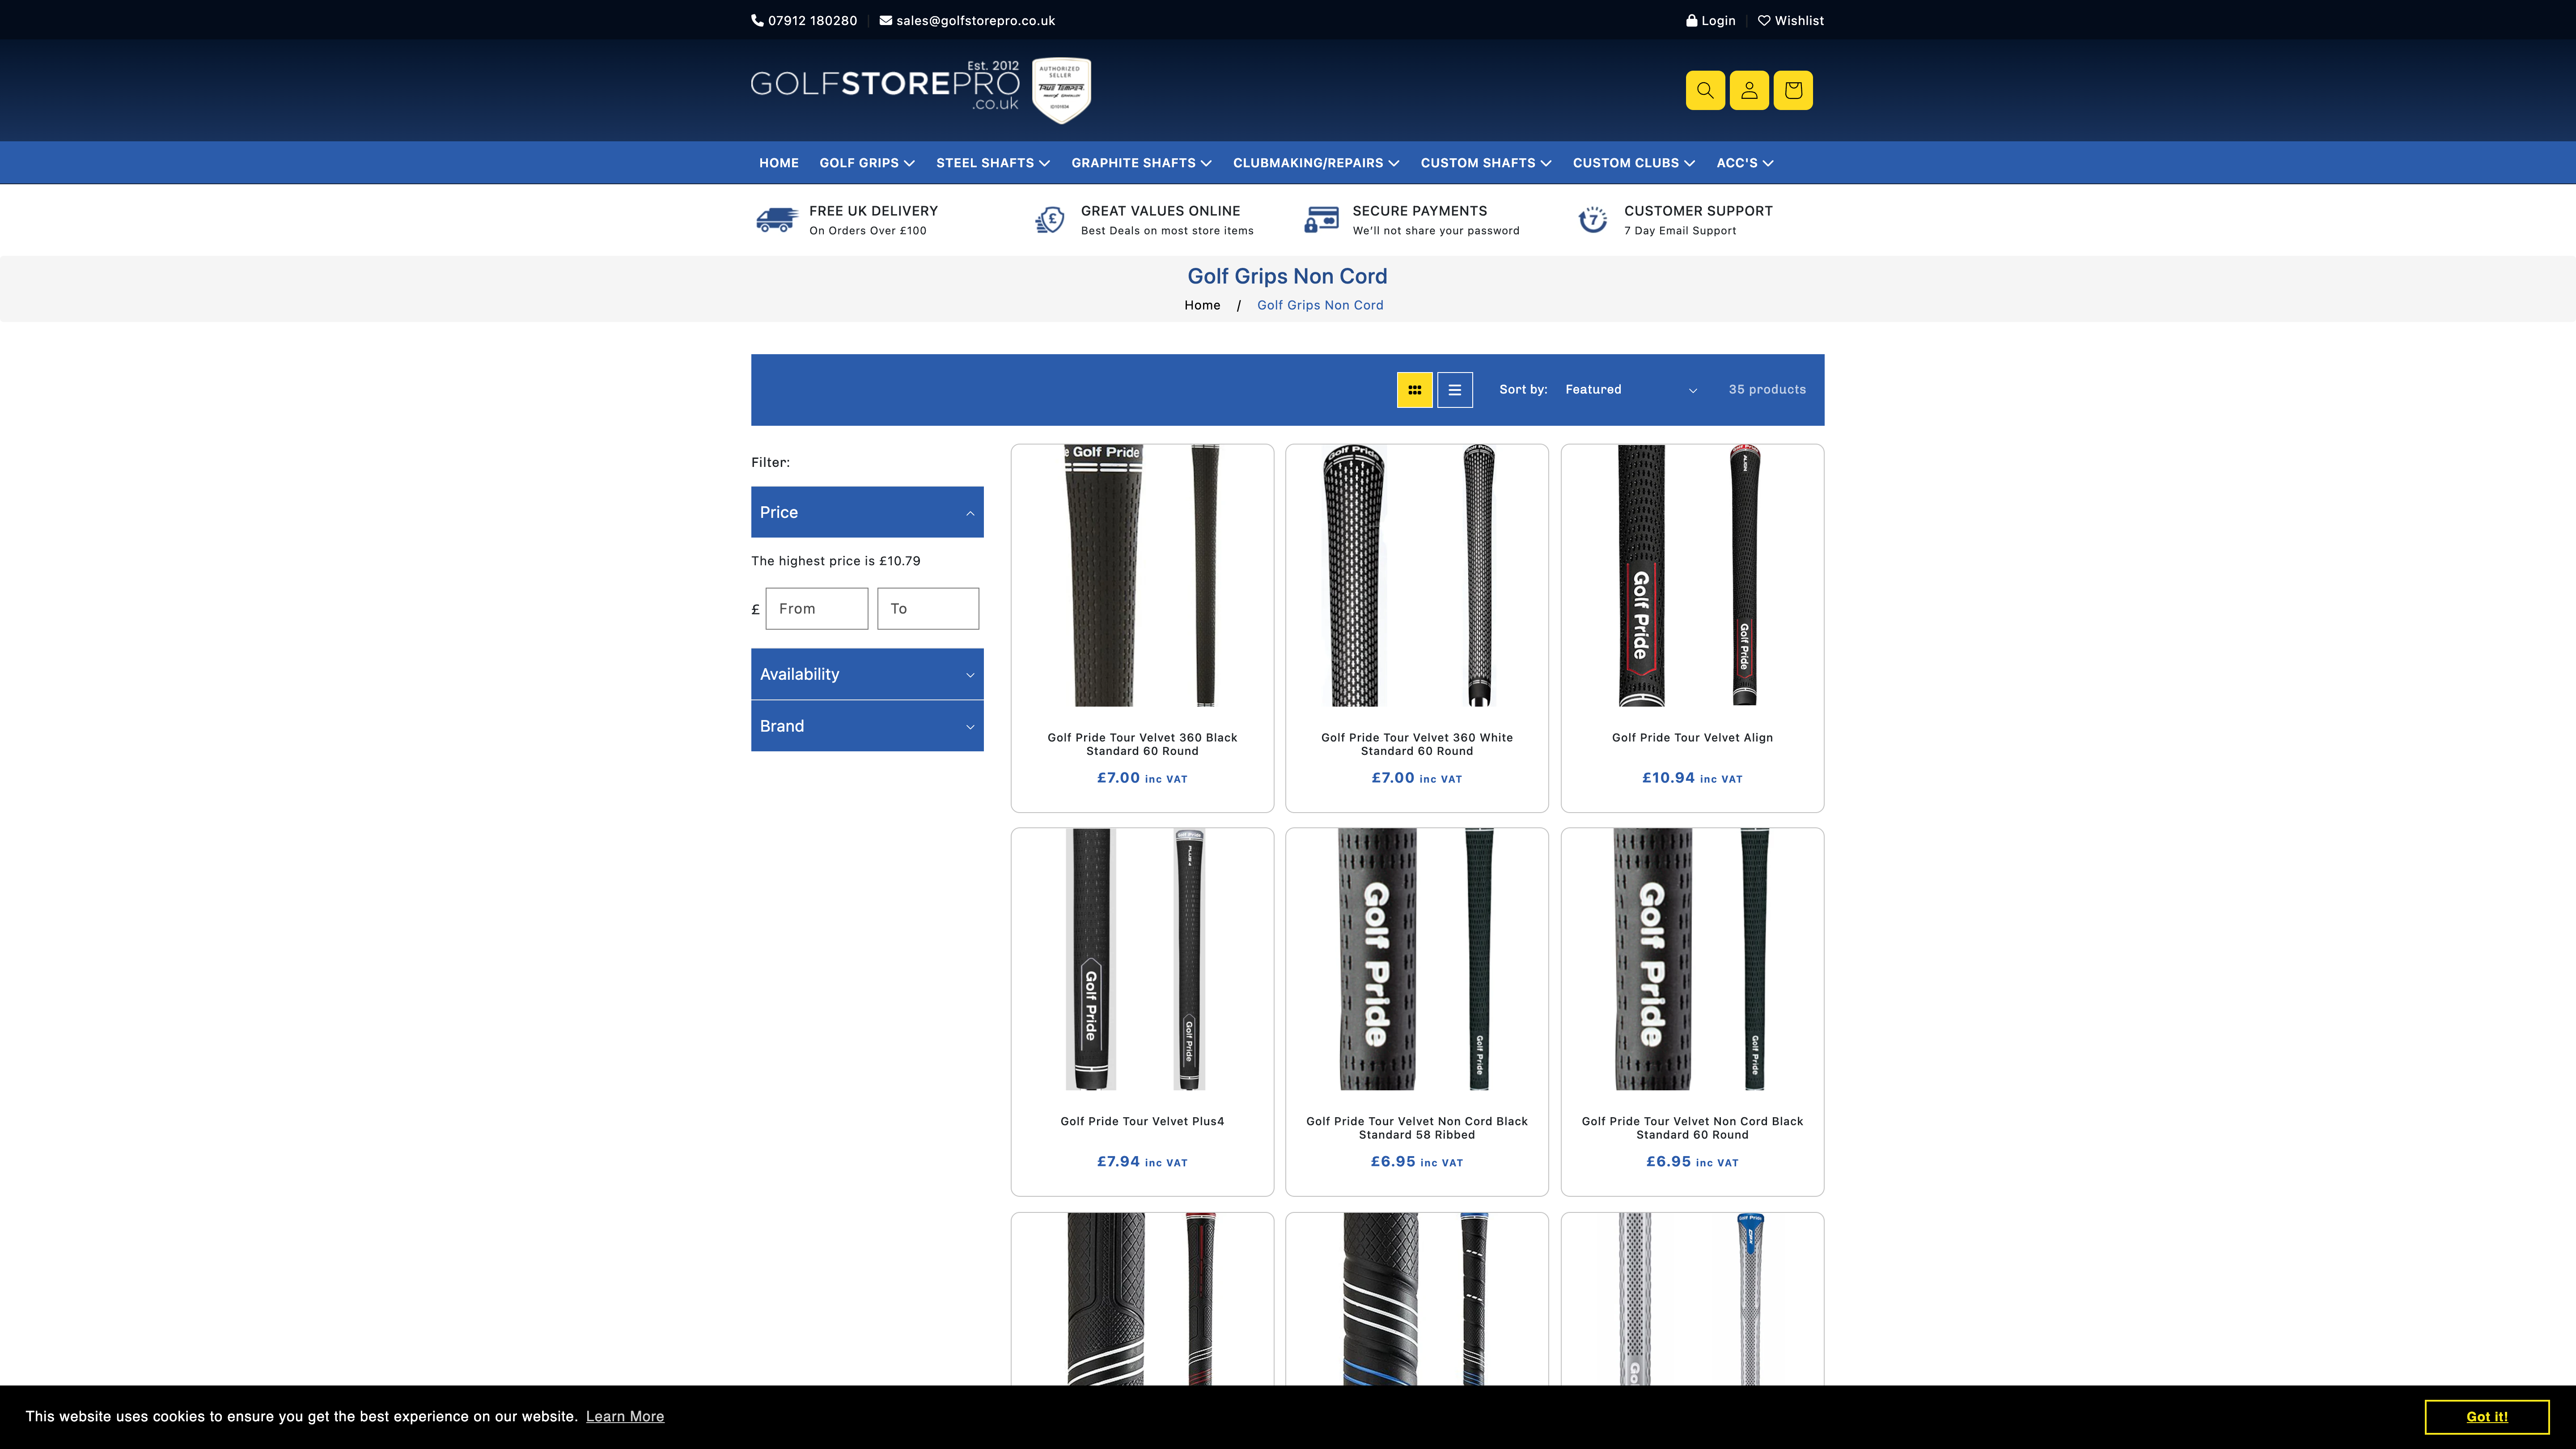The width and height of the screenshot is (2576, 1449).
Task: Expand the Brand filter section
Action: [867, 726]
